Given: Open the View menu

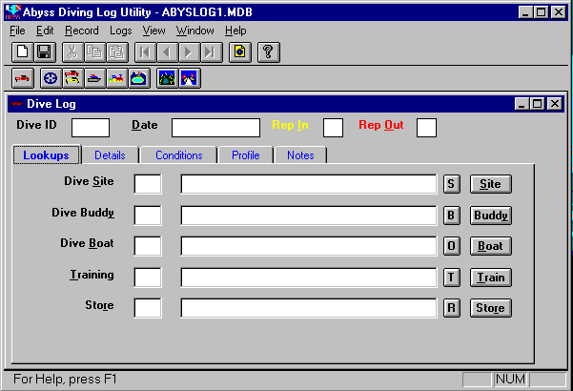Looking at the screenshot, I should click(153, 31).
